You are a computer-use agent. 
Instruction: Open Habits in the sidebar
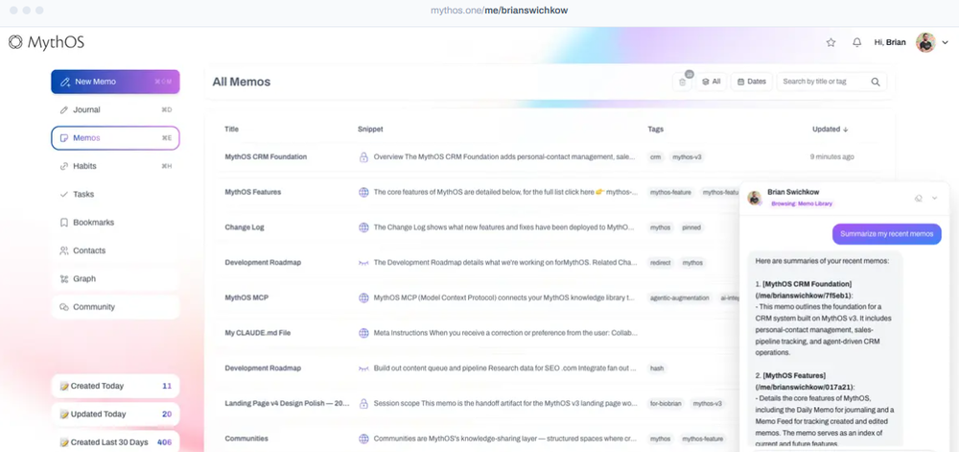(115, 166)
